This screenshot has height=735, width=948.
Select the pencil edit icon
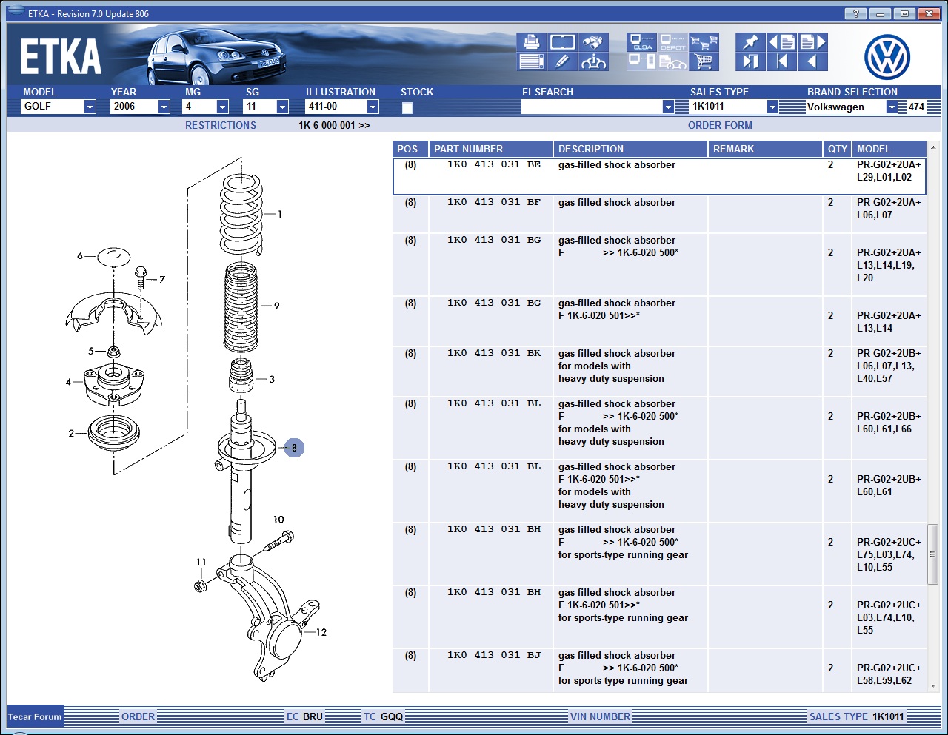click(x=562, y=61)
